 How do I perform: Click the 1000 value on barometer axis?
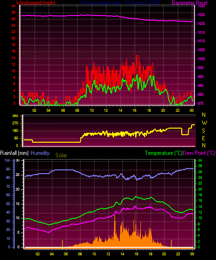pyautogui.click(x=201, y=59)
